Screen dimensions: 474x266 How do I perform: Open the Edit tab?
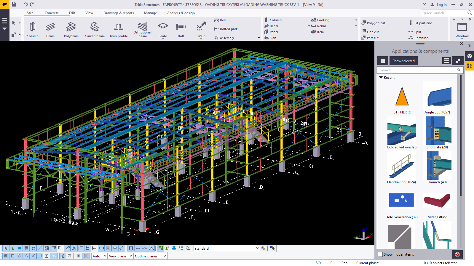pyautogui.click(x=72, y=13)
